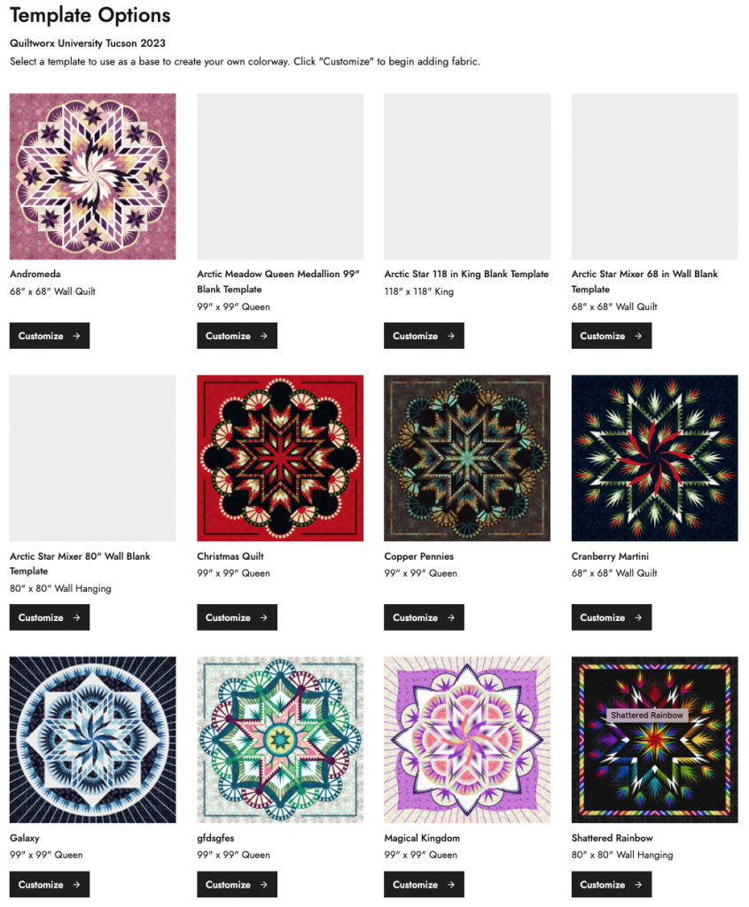This screenshot has width=749, height=907.
Task: Select the Cranberry Martini quilt image
Action: pos(655,458)
